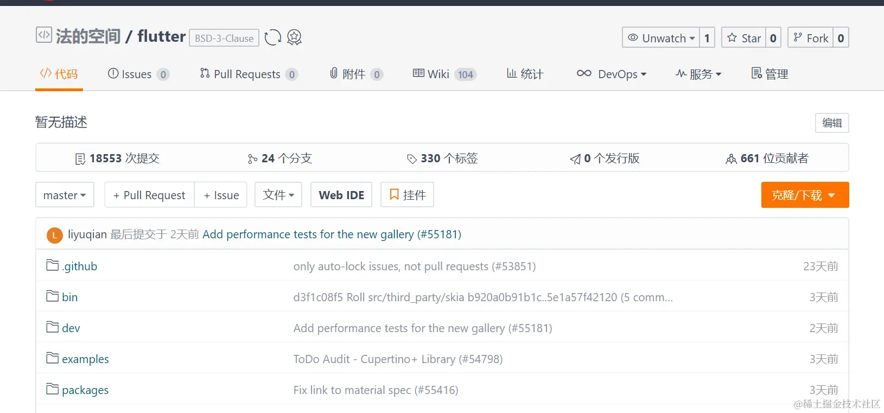Image resolution: width=884 pixels, height=413 pixels.
Task: View the 0 个发行版 releases
Action: pos(605,158)
